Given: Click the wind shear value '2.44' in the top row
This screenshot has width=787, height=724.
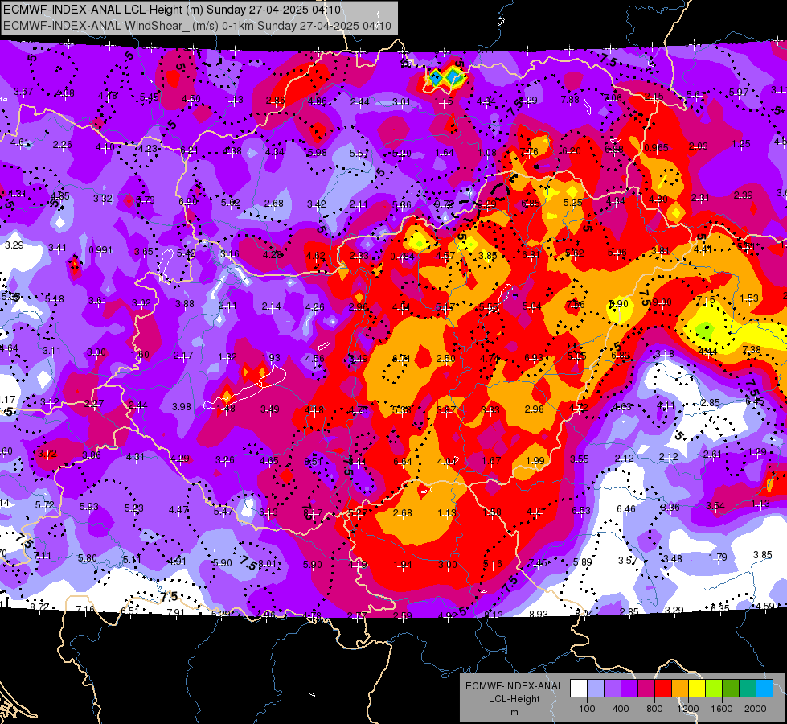Looking at the screenshot, I should 360,101.
